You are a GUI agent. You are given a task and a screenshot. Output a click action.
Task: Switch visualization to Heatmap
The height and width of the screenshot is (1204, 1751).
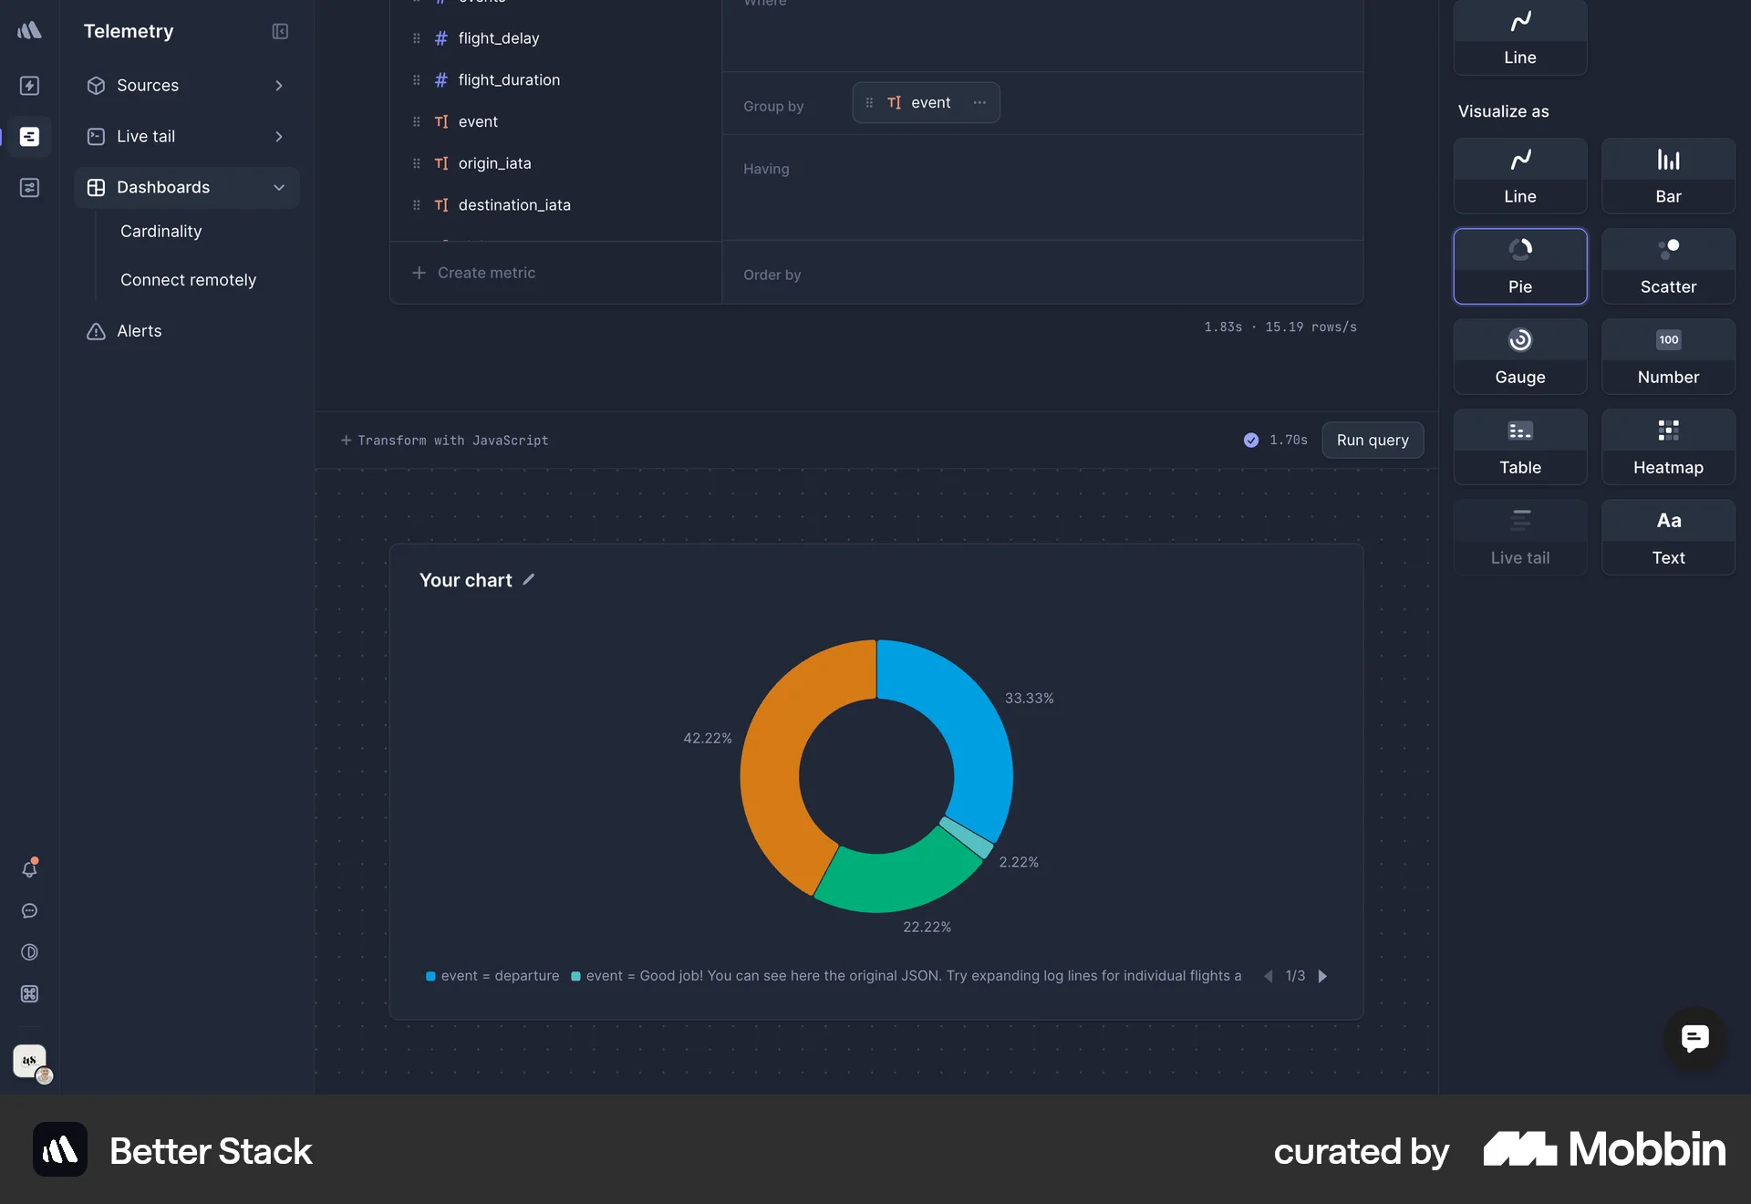coord(1667,447)
